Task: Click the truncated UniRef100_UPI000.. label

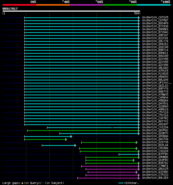Action: (157, 83)
